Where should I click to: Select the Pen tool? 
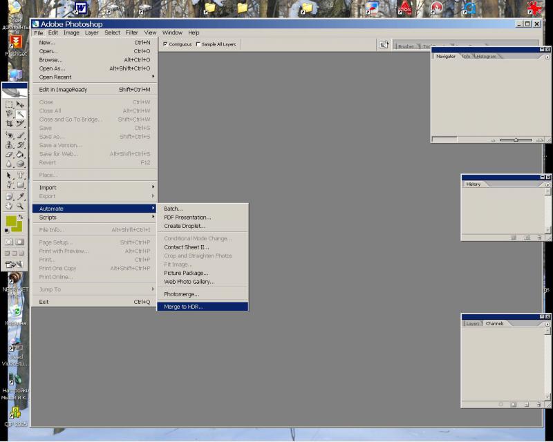(9, 185)
